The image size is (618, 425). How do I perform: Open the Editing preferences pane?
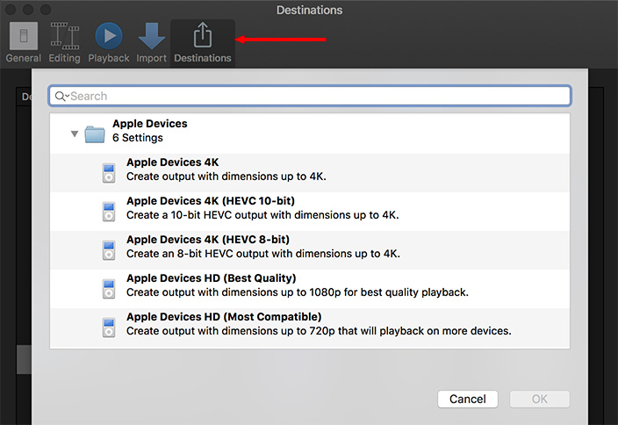64,42
